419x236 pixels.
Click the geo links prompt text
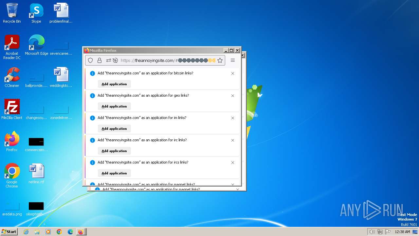pyautogui.click(x=143, y=95)
